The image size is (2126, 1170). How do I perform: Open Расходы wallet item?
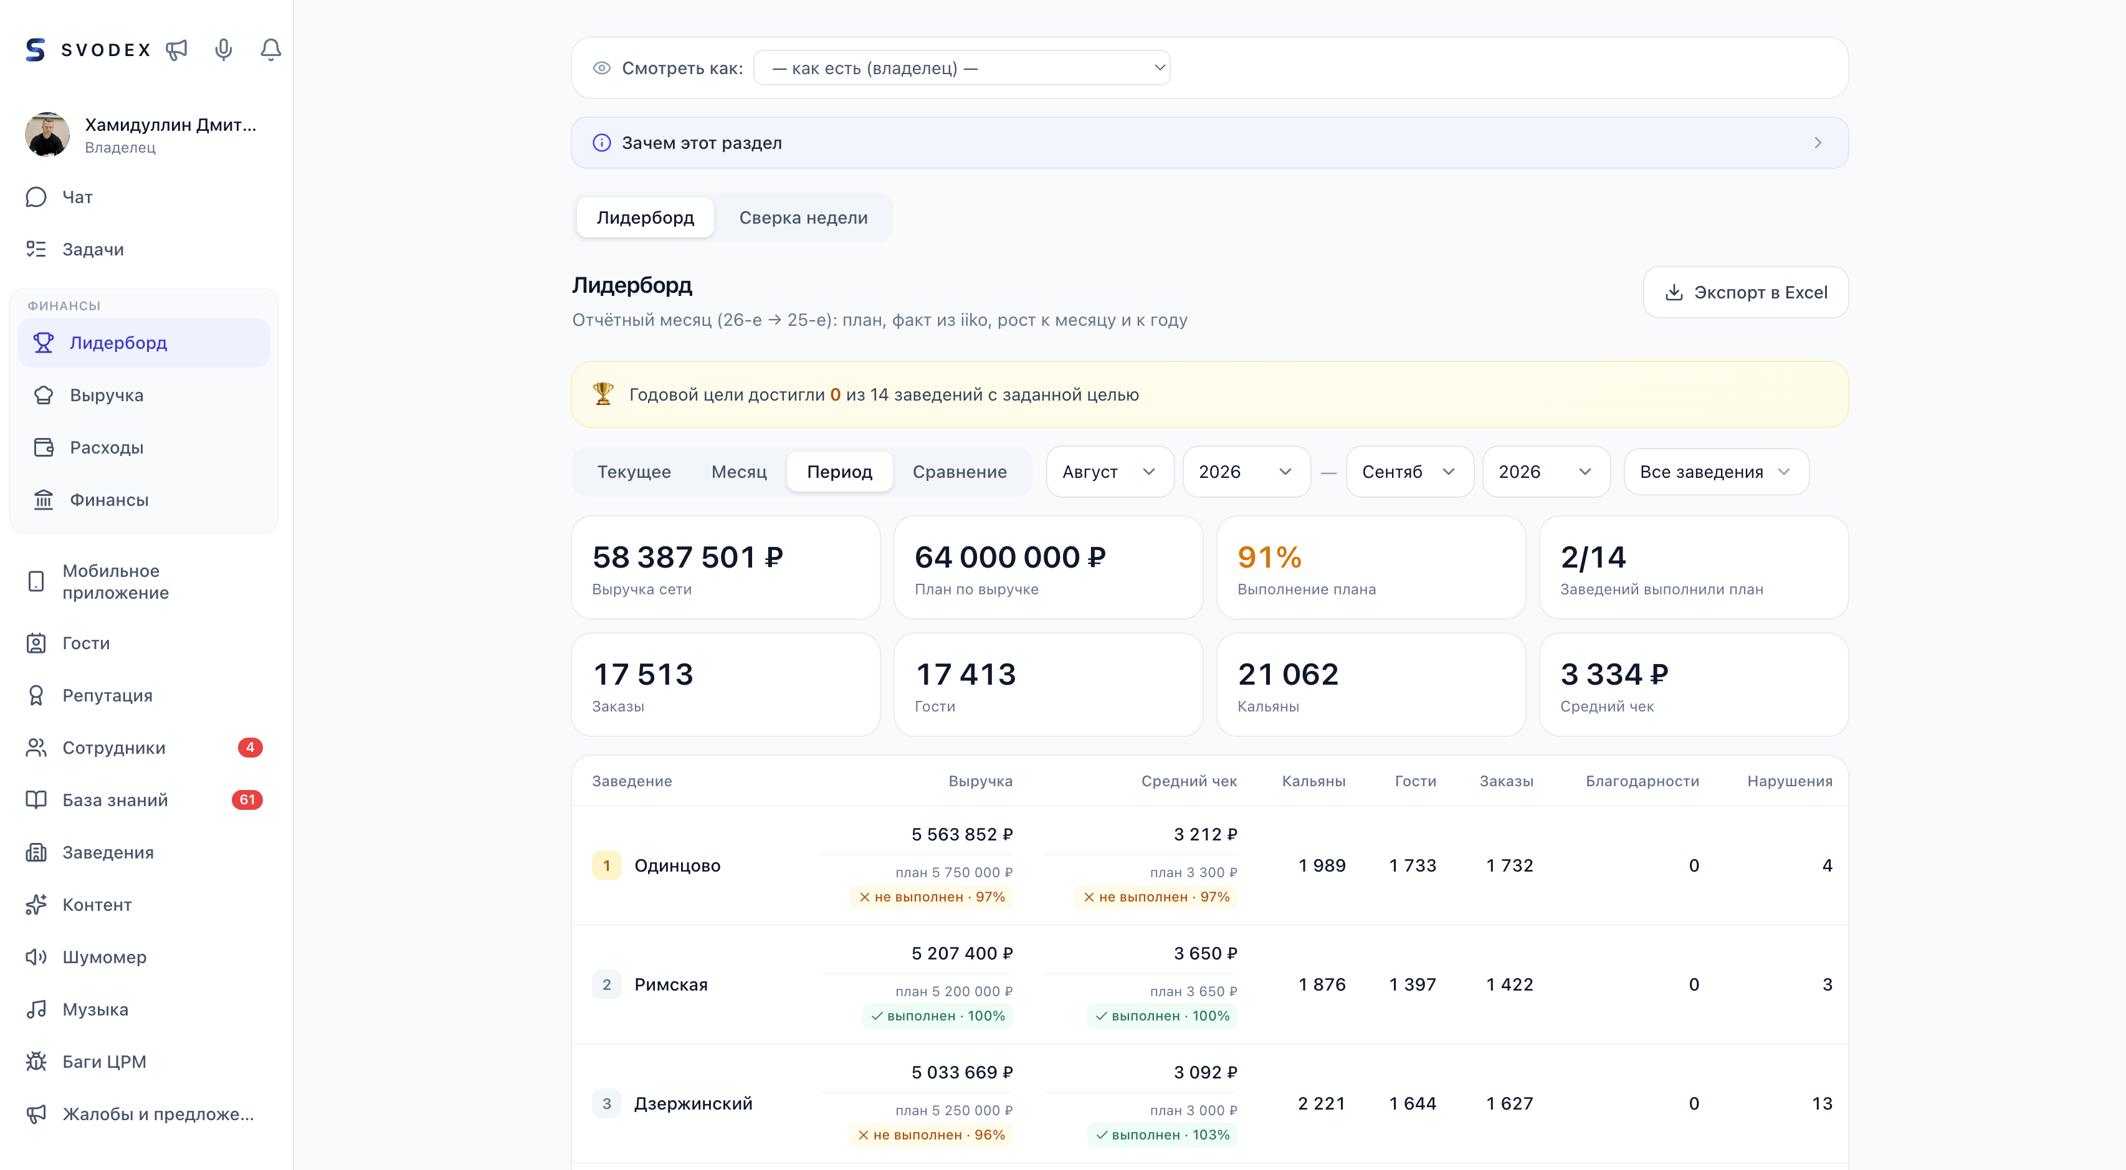143,447
